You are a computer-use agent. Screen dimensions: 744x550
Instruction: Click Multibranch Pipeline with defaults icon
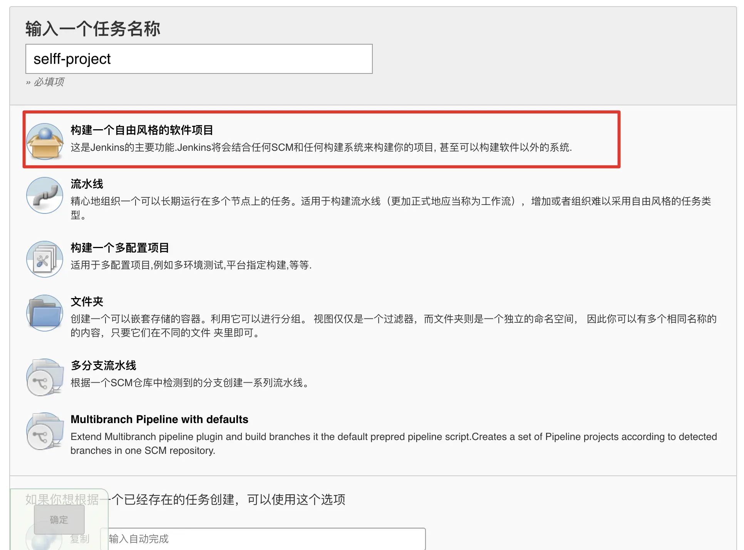pos(45,431)
